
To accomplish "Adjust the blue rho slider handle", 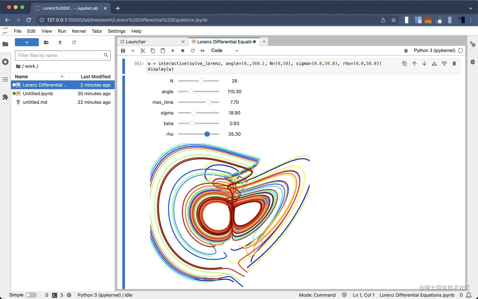I will tap(207, 134).
